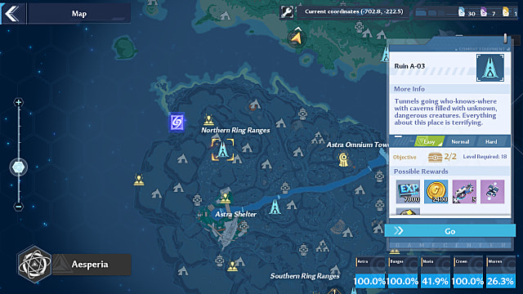The height and width of the screenshot is (294, 523).
Task: Click the 2/2 chest count
Action: [450, 157]
